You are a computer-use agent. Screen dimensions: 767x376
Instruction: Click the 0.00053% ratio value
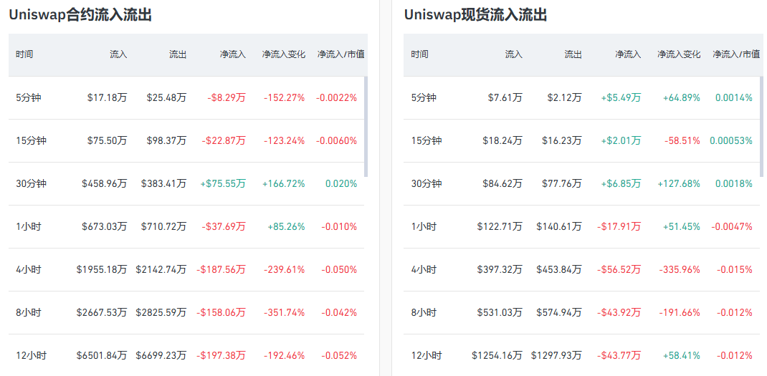tap(731, 141)
